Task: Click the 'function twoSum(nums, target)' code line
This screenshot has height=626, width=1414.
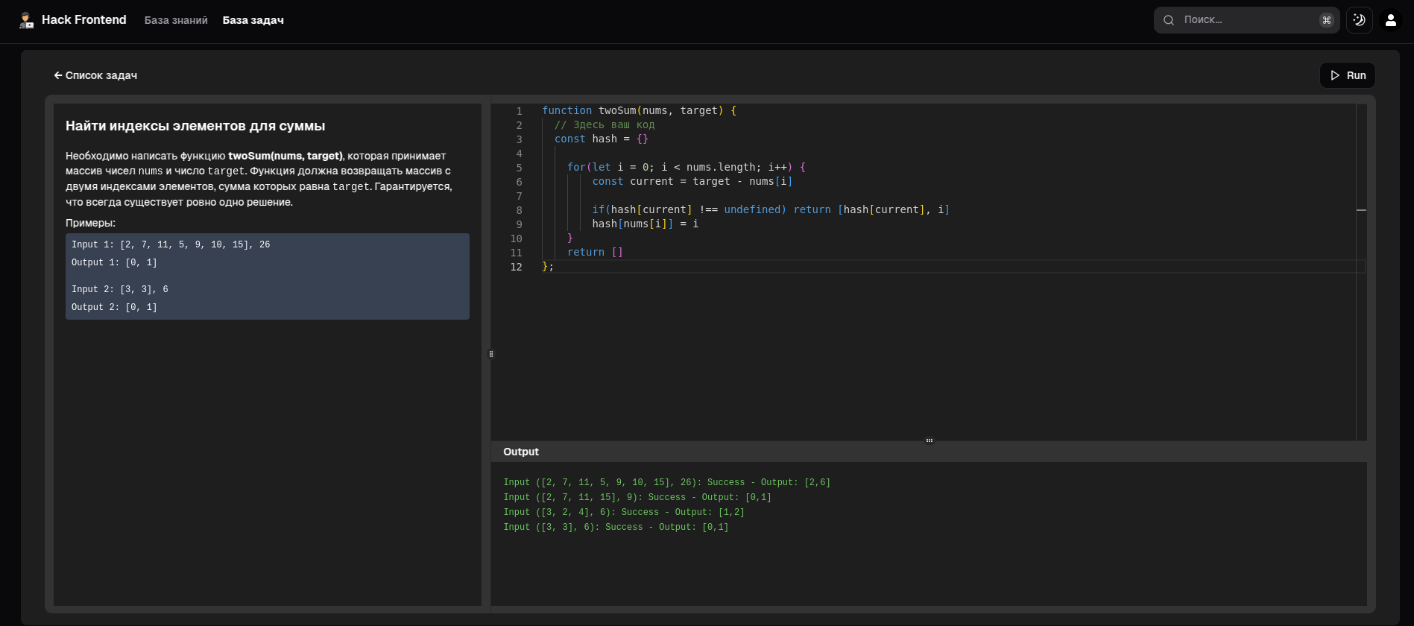Action: click(x=640, y=110)
